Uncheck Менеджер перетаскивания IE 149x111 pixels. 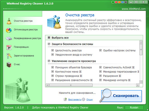100,71
